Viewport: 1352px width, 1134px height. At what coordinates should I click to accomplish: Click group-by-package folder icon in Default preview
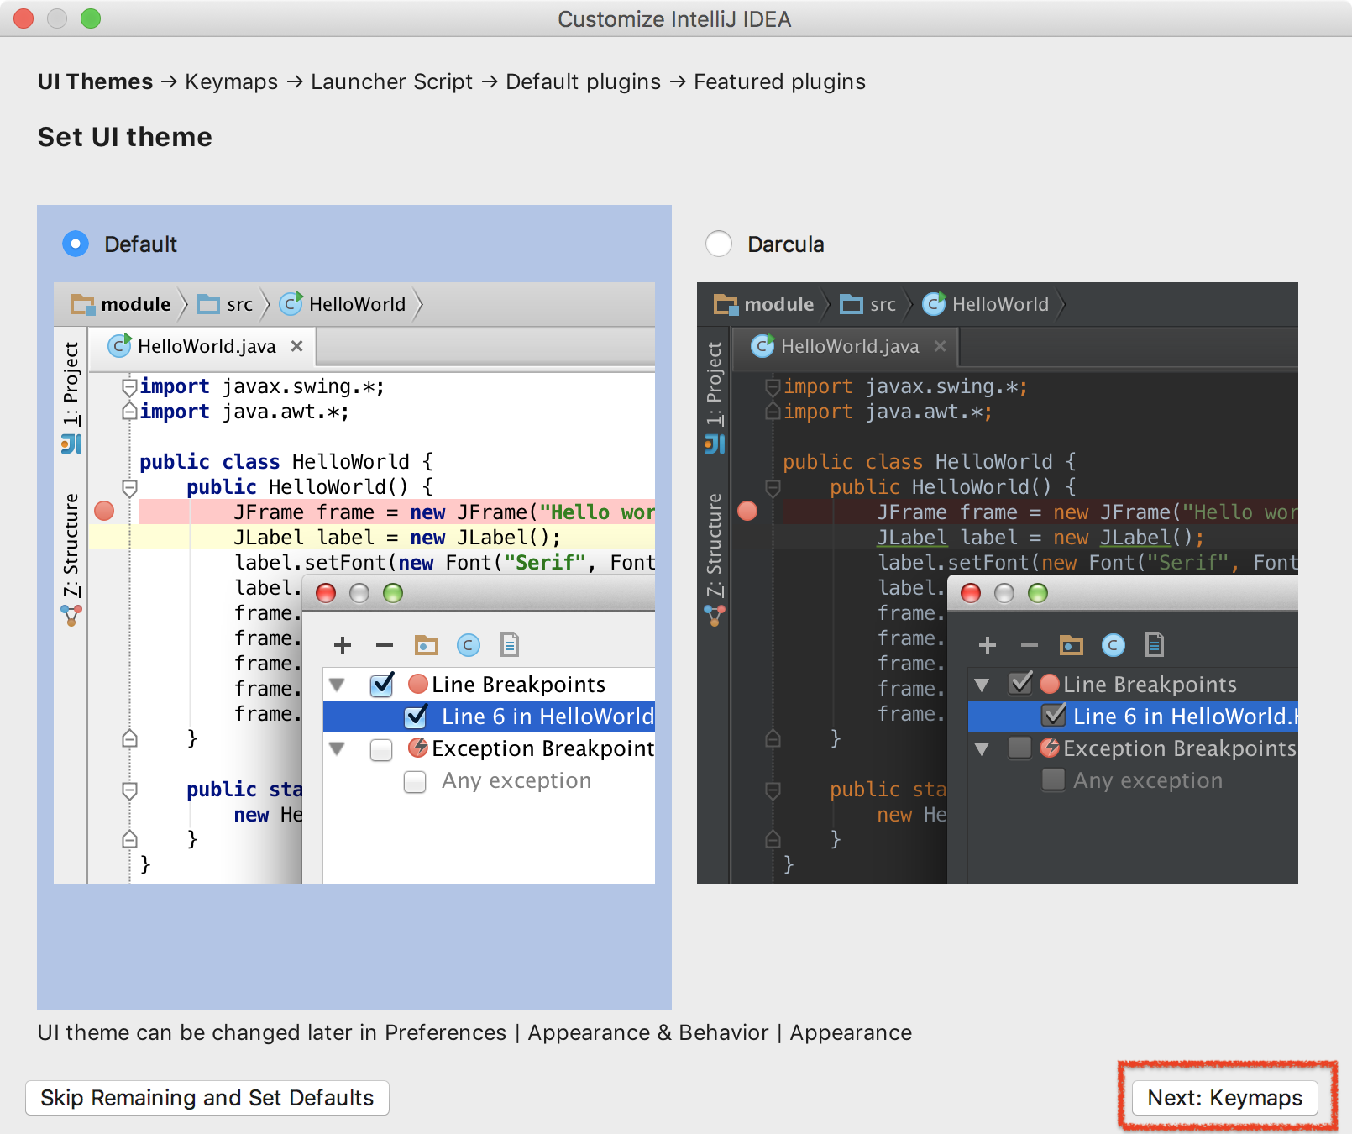tap(427, 644)
